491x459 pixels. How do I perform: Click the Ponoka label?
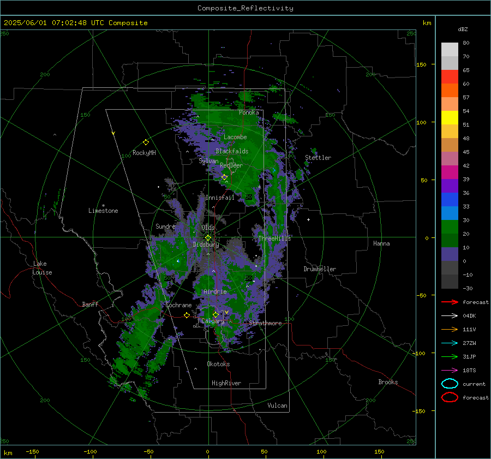(x=249, y=112)
